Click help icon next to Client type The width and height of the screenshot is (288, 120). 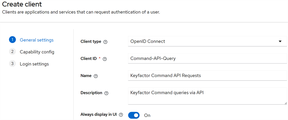tap(105, 42)
